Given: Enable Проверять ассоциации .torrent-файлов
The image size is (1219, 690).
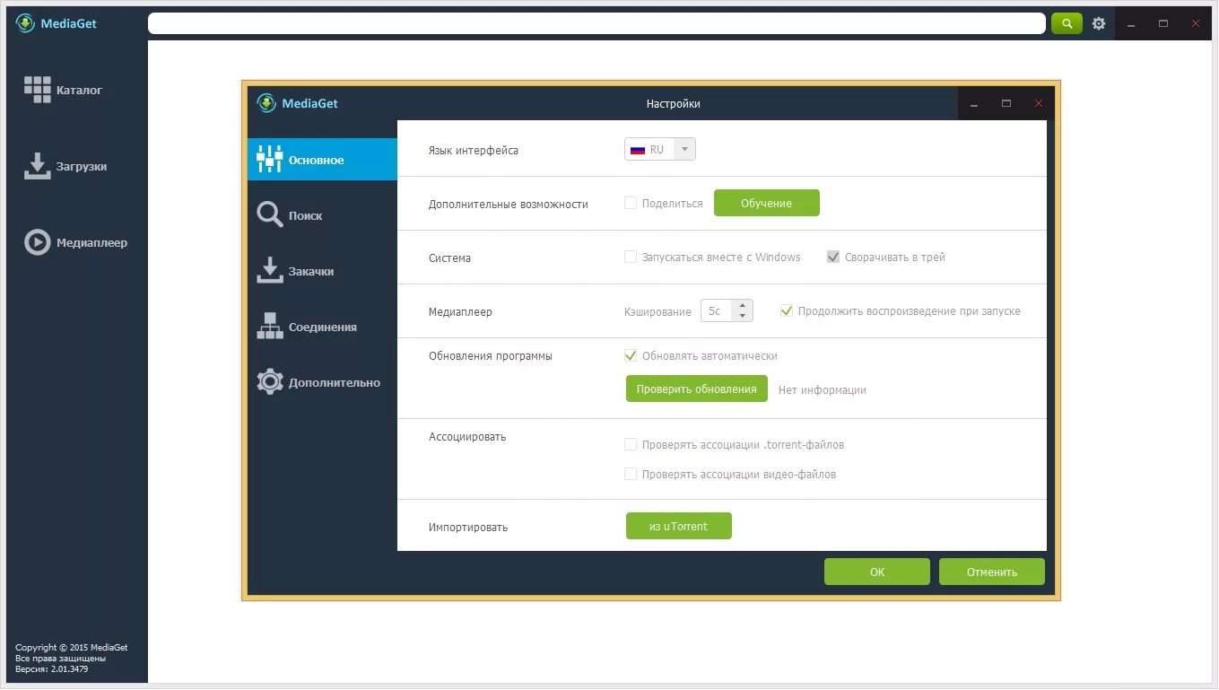Looking at the screenshot, I should point(631,444).
